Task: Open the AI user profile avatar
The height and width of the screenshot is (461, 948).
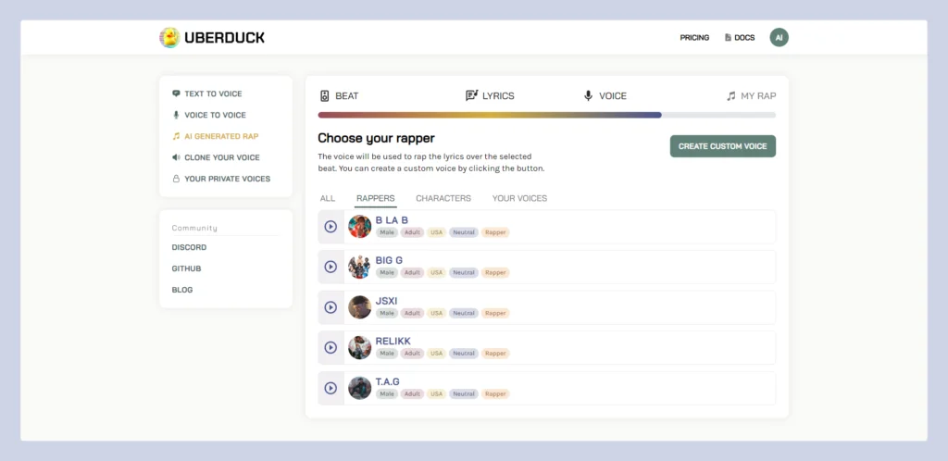Action: coord(779,37)
